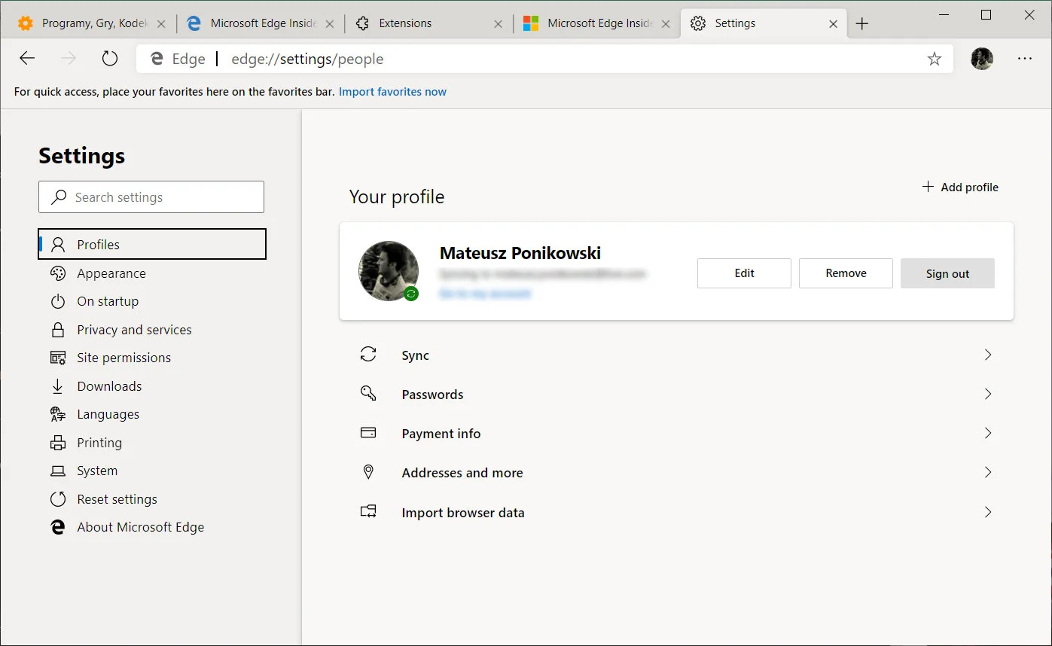Image resolution: width=1052 pixels, height=646 pixels.
Task: Click the Sign out button
Action: click(x=947, y=273)
